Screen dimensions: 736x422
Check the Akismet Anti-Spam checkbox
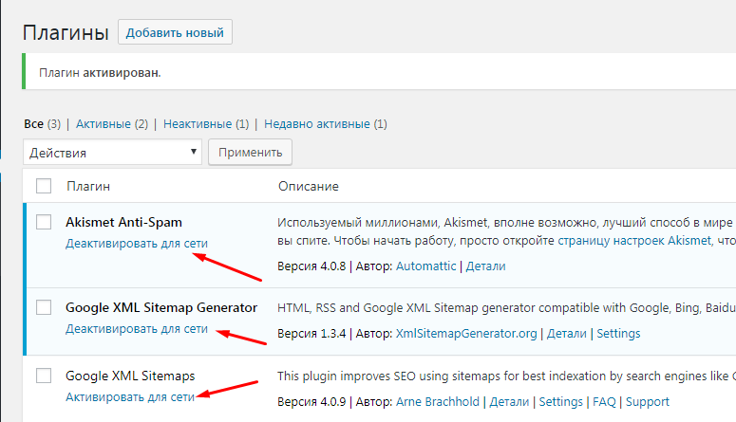pos(44,222)
